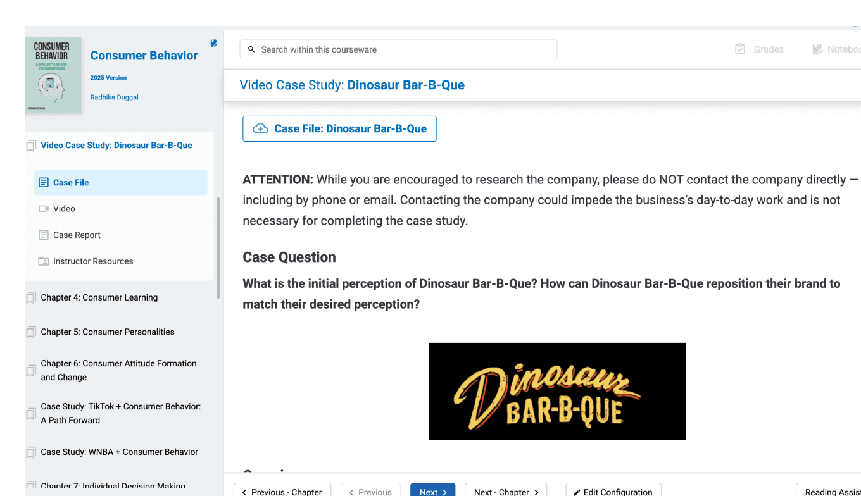861x496 pixels.
Task: Click the ATTENTION notice text
Action: point(551,200)
